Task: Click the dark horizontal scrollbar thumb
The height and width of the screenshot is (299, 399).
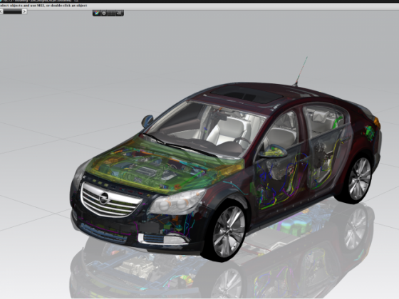Action: 13,11
